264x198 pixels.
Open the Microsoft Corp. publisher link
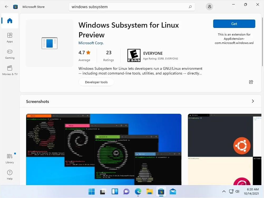click(91, 43)
